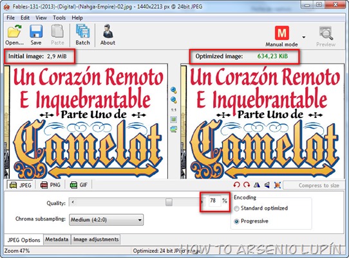
Task: Click the Paste toolbar icon
Action: point(58,35)
